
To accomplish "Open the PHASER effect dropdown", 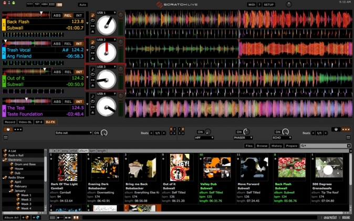I will (243, 138).
